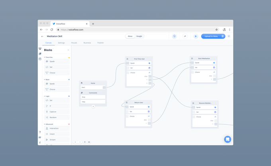
Task: Click the share arrow icon in the header
Action: 185,36
